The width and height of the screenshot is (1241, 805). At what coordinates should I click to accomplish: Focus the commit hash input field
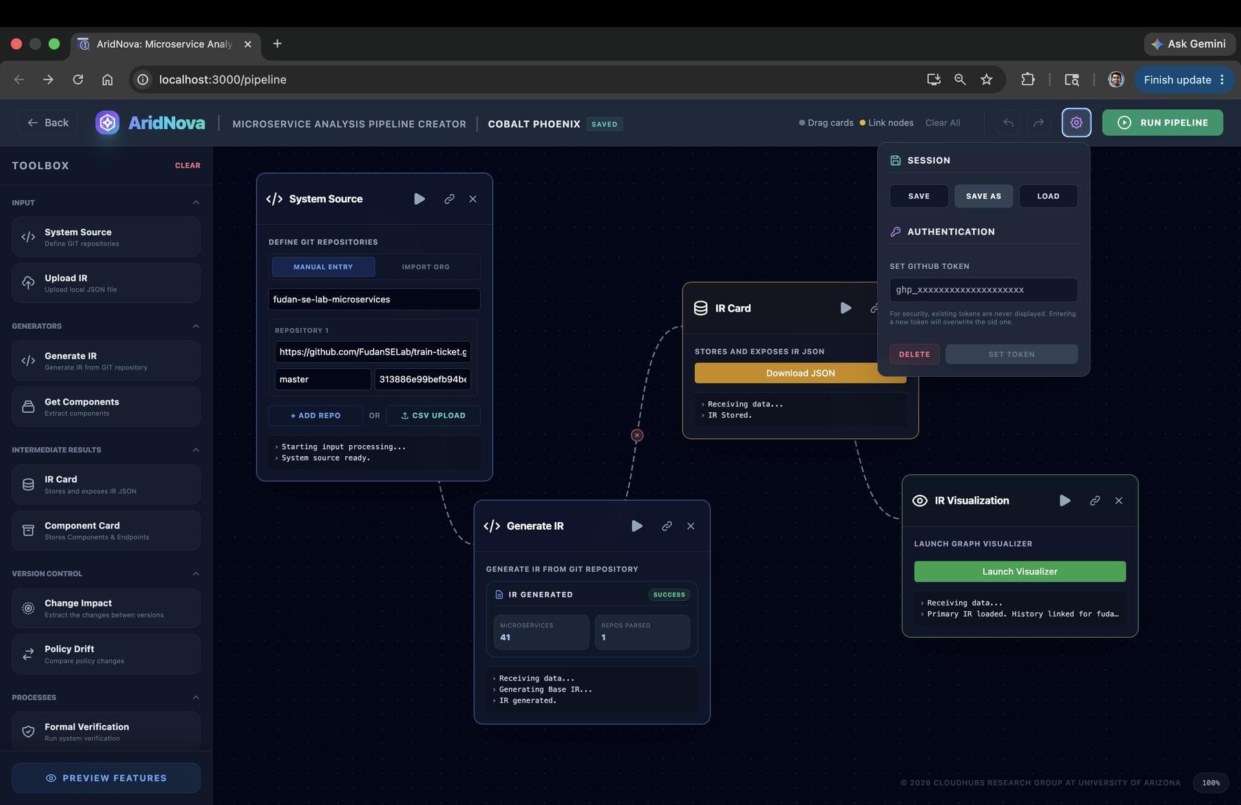(423, 379)
